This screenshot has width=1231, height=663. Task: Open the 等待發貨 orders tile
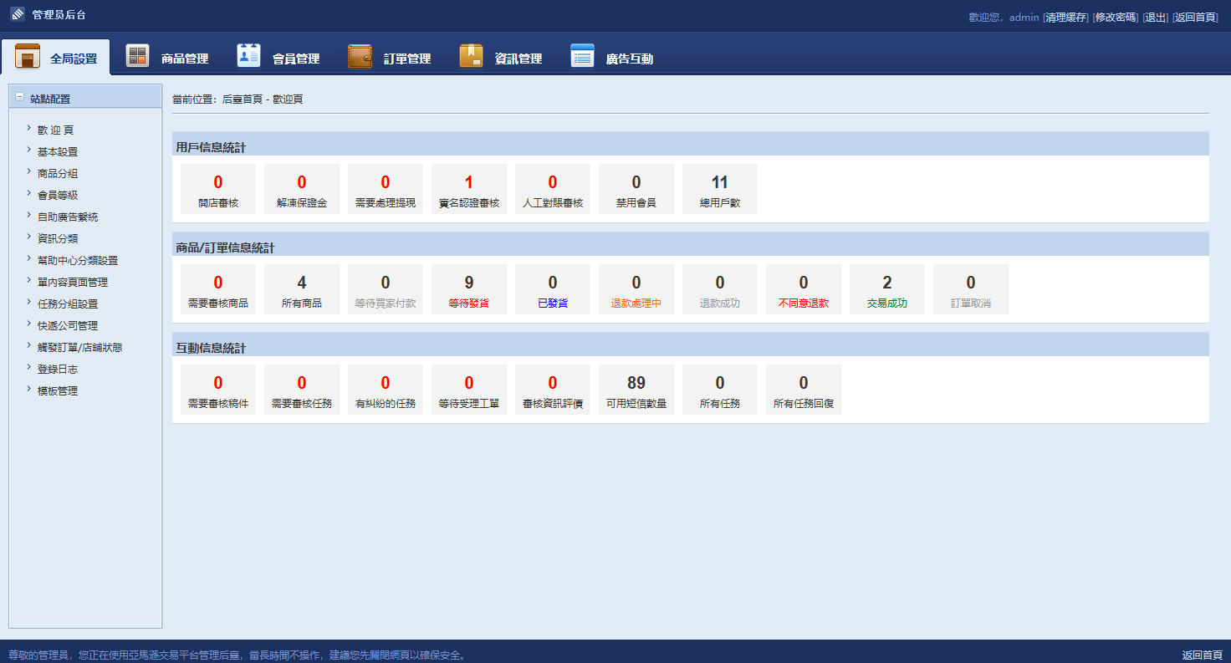point(469,290)
